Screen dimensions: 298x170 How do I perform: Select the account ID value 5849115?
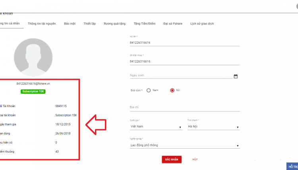click(x=61, y=106)
